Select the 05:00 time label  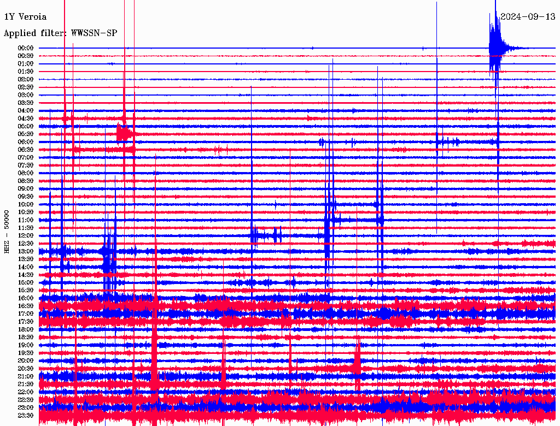(26, 126)
